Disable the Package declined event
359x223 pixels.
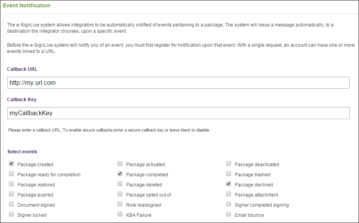click(x=229, y=184)
